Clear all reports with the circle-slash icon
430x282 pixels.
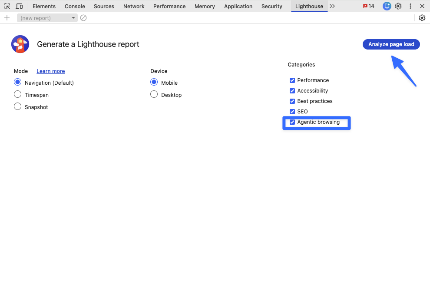click(83, 18)
